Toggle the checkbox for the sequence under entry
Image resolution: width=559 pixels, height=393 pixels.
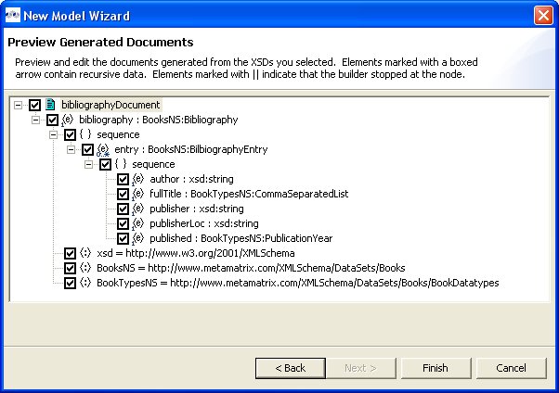(105, 164)
